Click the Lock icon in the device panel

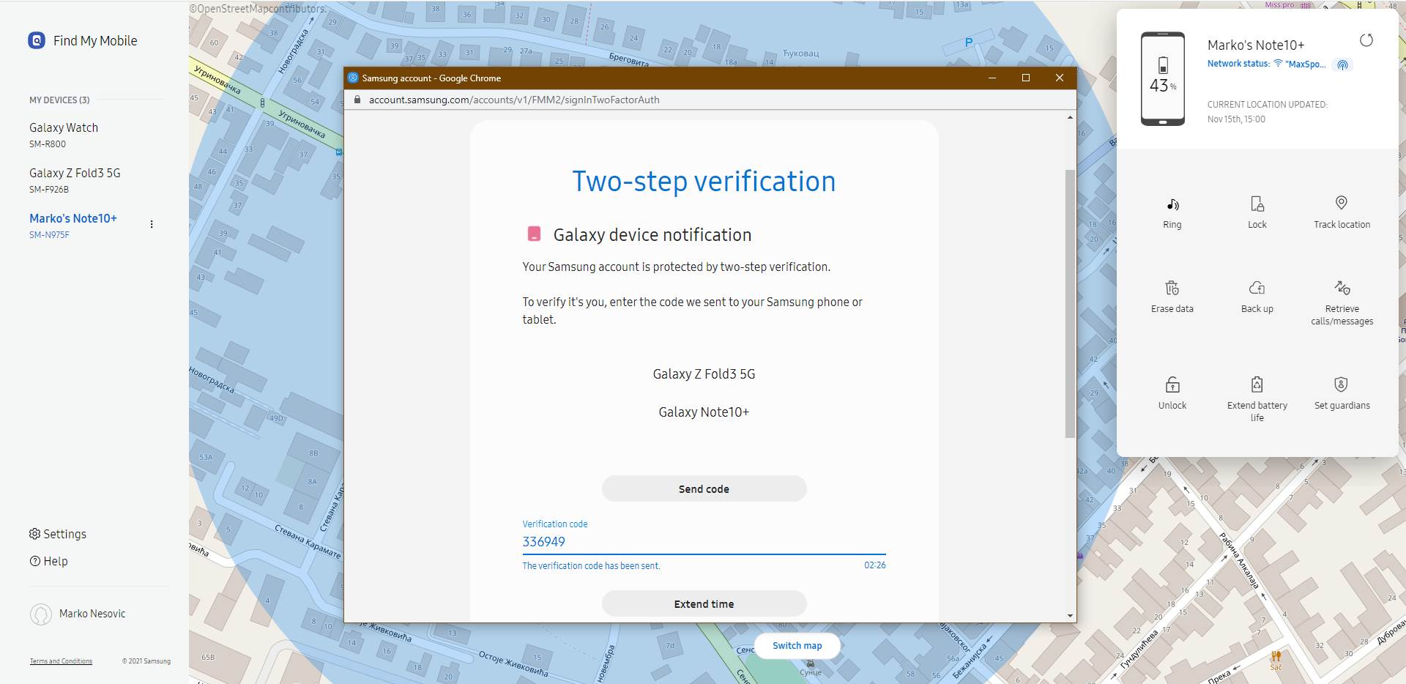click(x=1257, y=212)
